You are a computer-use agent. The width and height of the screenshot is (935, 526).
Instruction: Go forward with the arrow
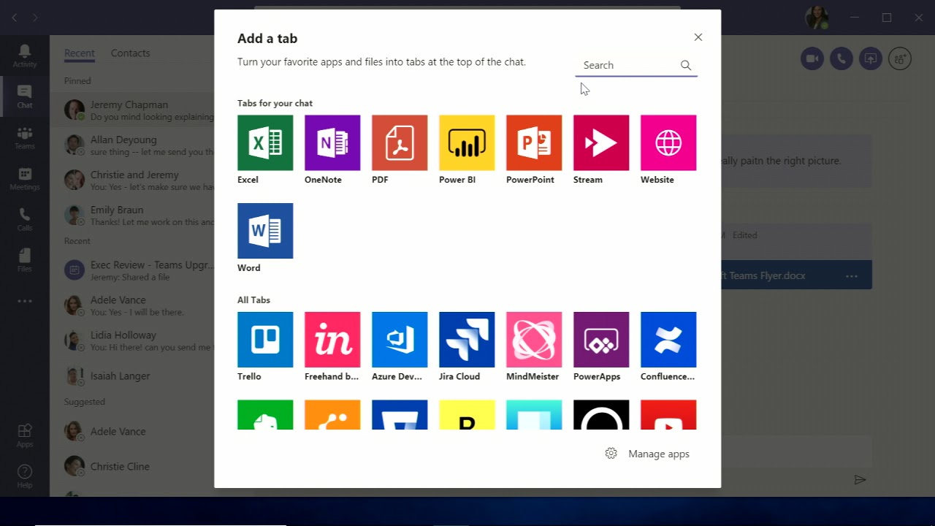coord(34,18)
